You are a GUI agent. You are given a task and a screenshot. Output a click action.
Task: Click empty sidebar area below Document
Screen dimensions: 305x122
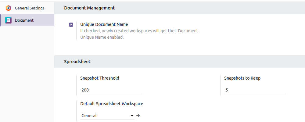(x=27, y=74)
